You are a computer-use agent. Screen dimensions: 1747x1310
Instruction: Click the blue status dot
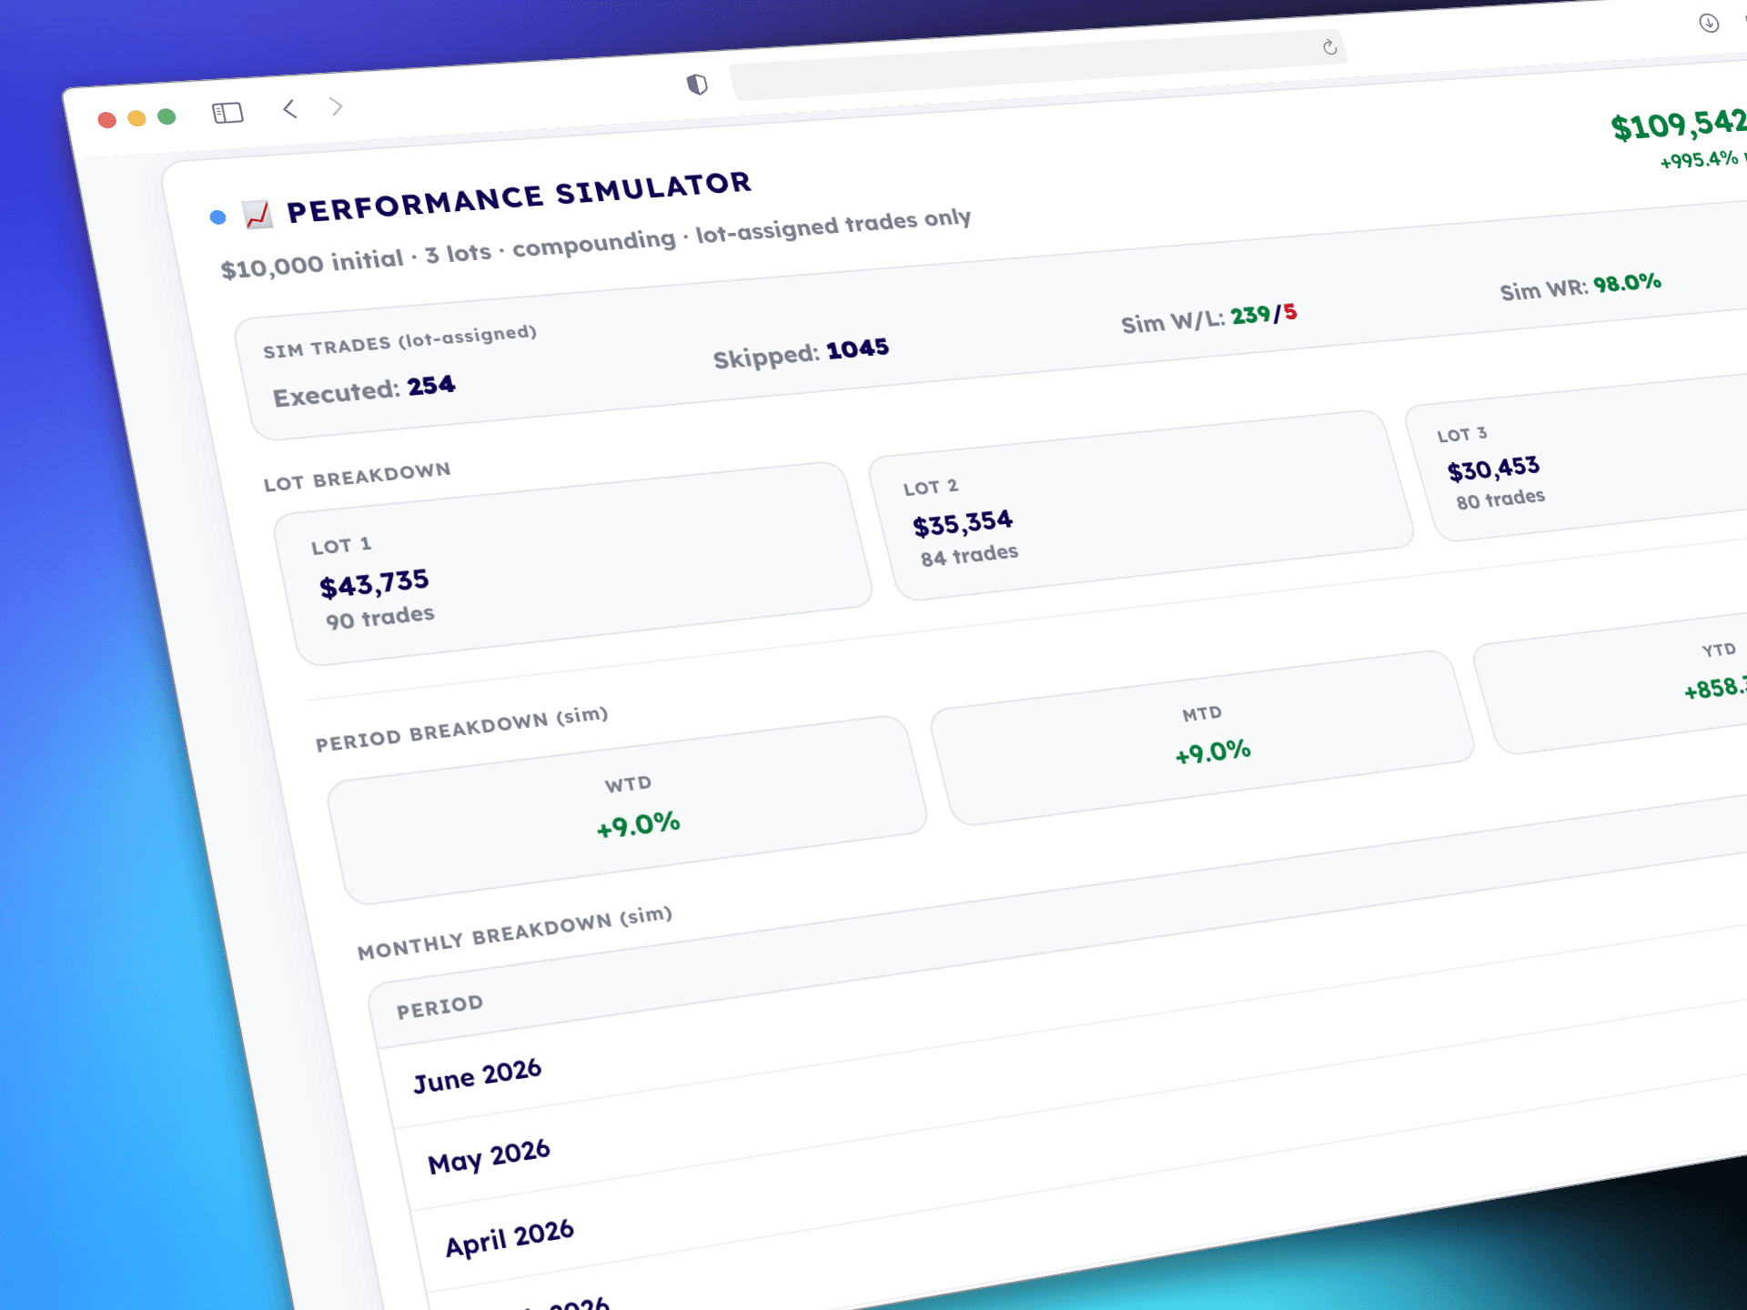pyautogui.click(x=217, y=217)
